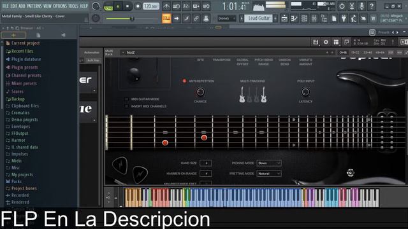
Task: Open the Mixer view icon
Action: (314, 18)
